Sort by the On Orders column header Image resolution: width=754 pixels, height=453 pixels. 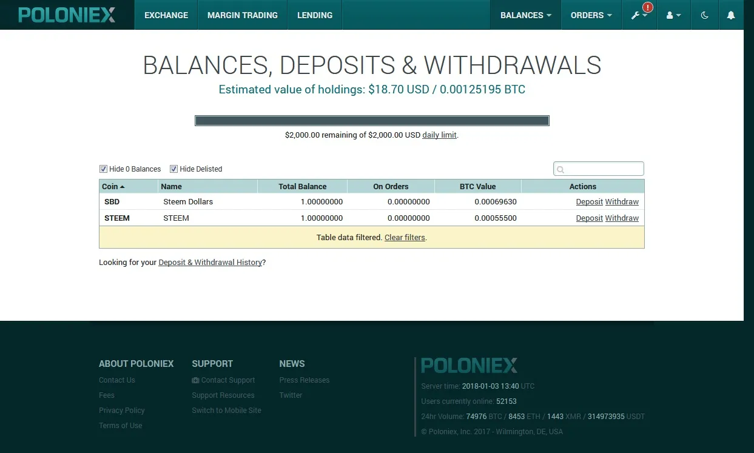point(391,186)
